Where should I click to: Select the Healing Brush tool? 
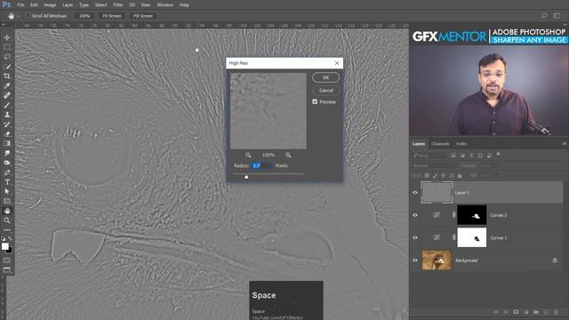7,95
